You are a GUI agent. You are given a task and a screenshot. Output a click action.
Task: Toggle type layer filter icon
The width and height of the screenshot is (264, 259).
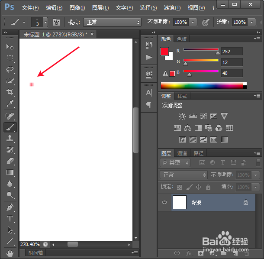pyautogui.click(x=223, y=162)
